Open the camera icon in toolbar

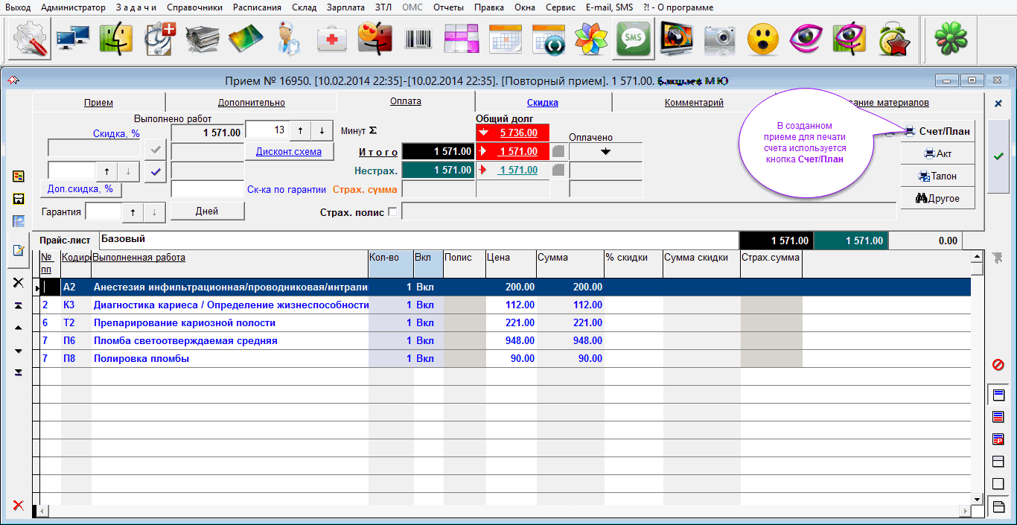(719, 38)
